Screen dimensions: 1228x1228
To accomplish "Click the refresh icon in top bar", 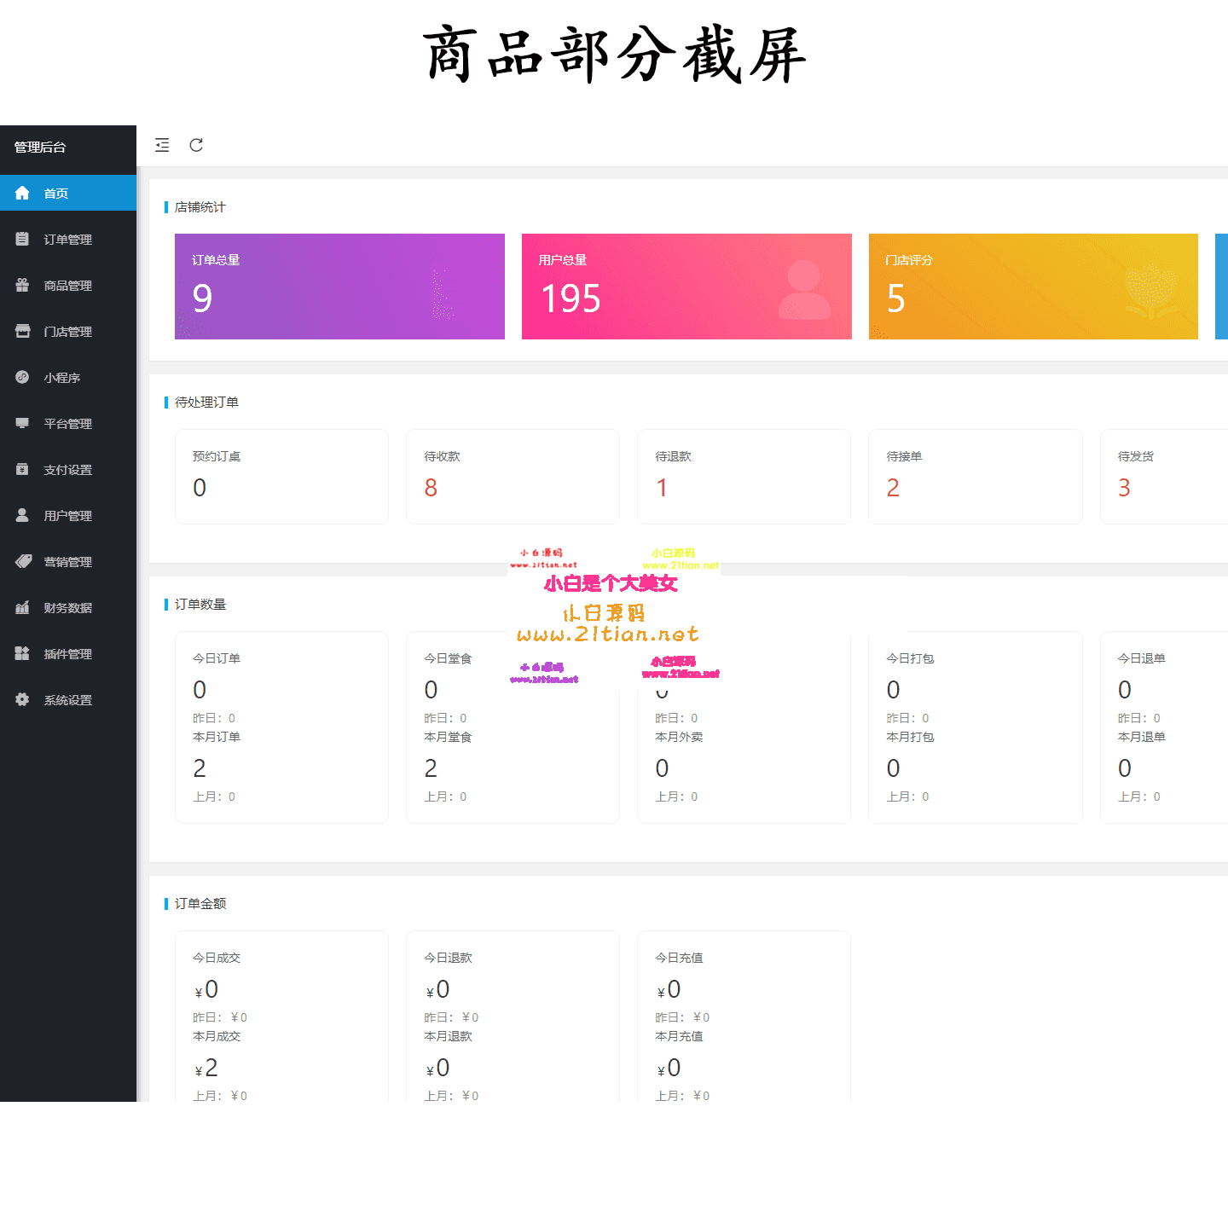I will point(196,145).
